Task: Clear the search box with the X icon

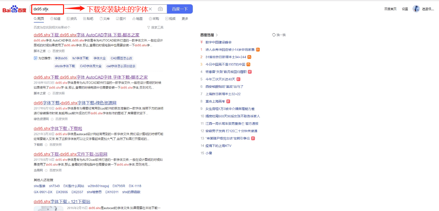Action: coord(150,9)
